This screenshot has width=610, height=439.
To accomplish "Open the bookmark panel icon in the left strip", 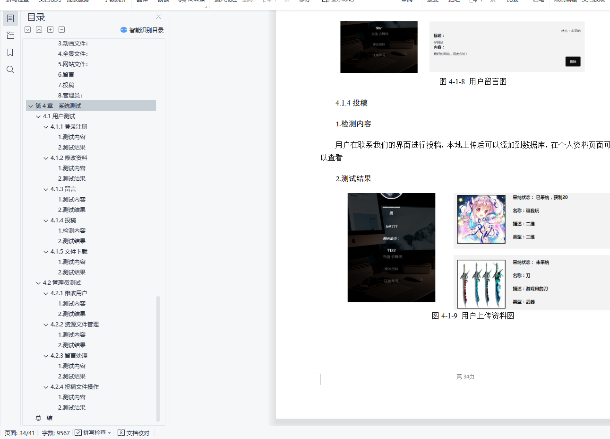I will point(10,53).
